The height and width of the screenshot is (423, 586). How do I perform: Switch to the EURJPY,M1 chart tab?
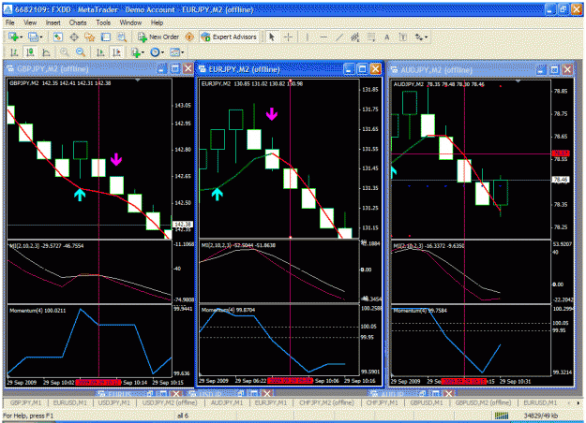click(x=271, y=402)
